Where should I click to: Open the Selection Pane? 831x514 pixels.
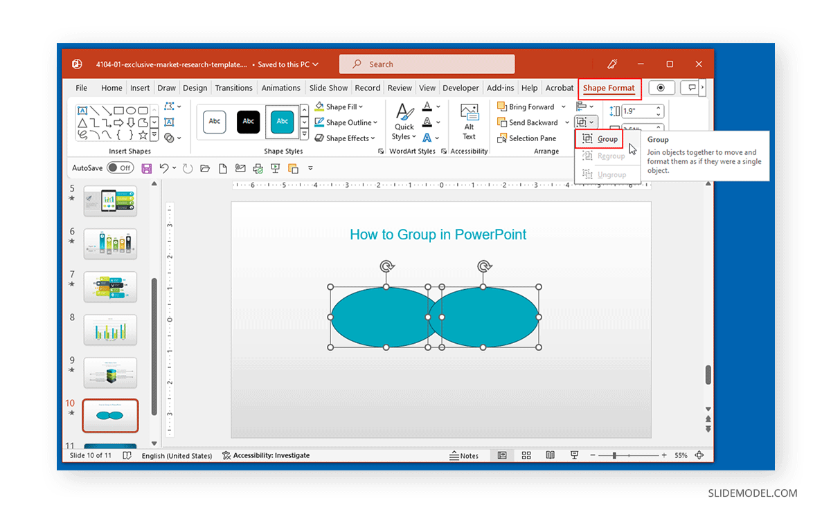[528, 138]
